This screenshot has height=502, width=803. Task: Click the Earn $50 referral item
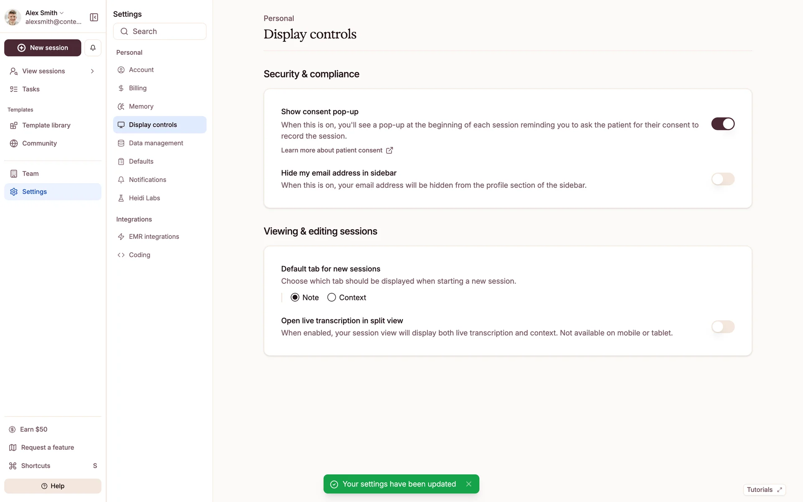[33, 429]
